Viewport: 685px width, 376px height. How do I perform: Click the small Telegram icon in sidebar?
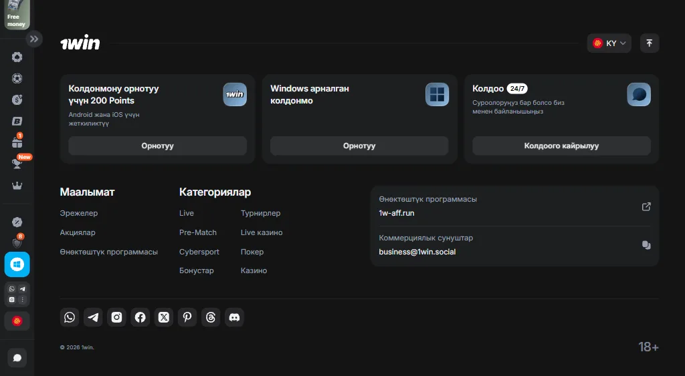coord(22,289)
